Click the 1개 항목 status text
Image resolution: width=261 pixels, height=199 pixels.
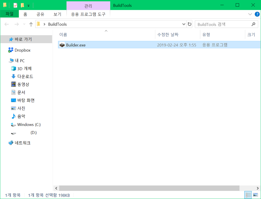[13, 195]
